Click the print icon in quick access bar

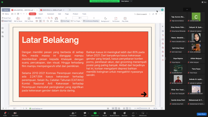coord(18,14)
